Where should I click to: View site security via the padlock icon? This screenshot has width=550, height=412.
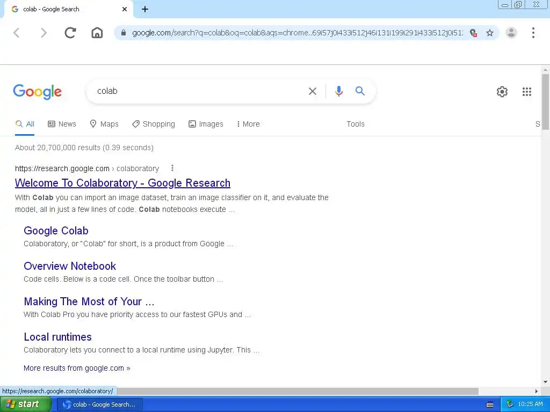tap(124, 33)
